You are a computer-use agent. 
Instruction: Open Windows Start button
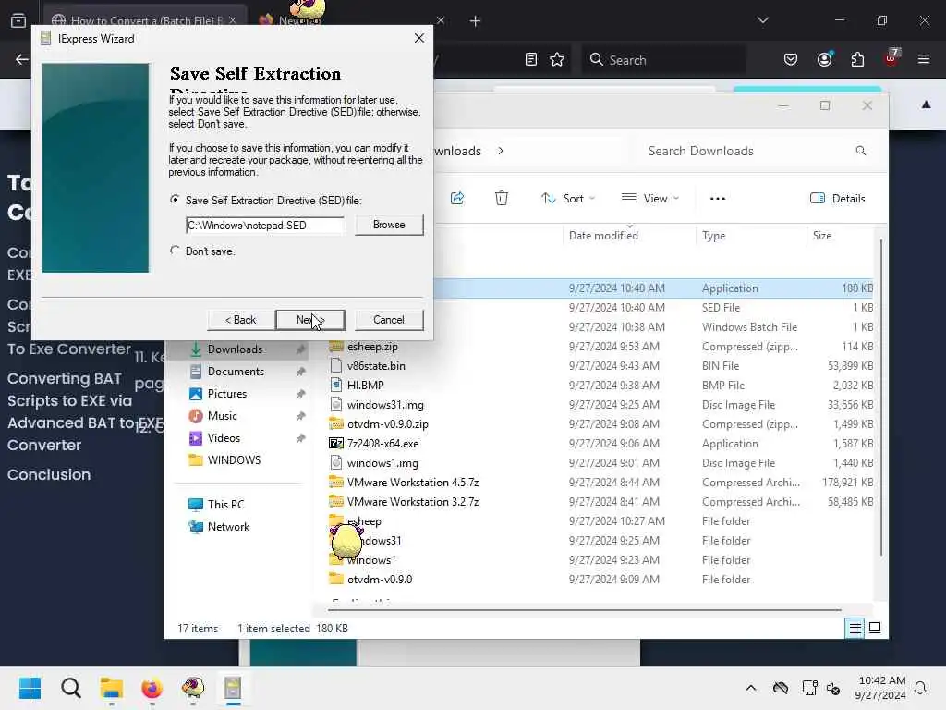30,688
